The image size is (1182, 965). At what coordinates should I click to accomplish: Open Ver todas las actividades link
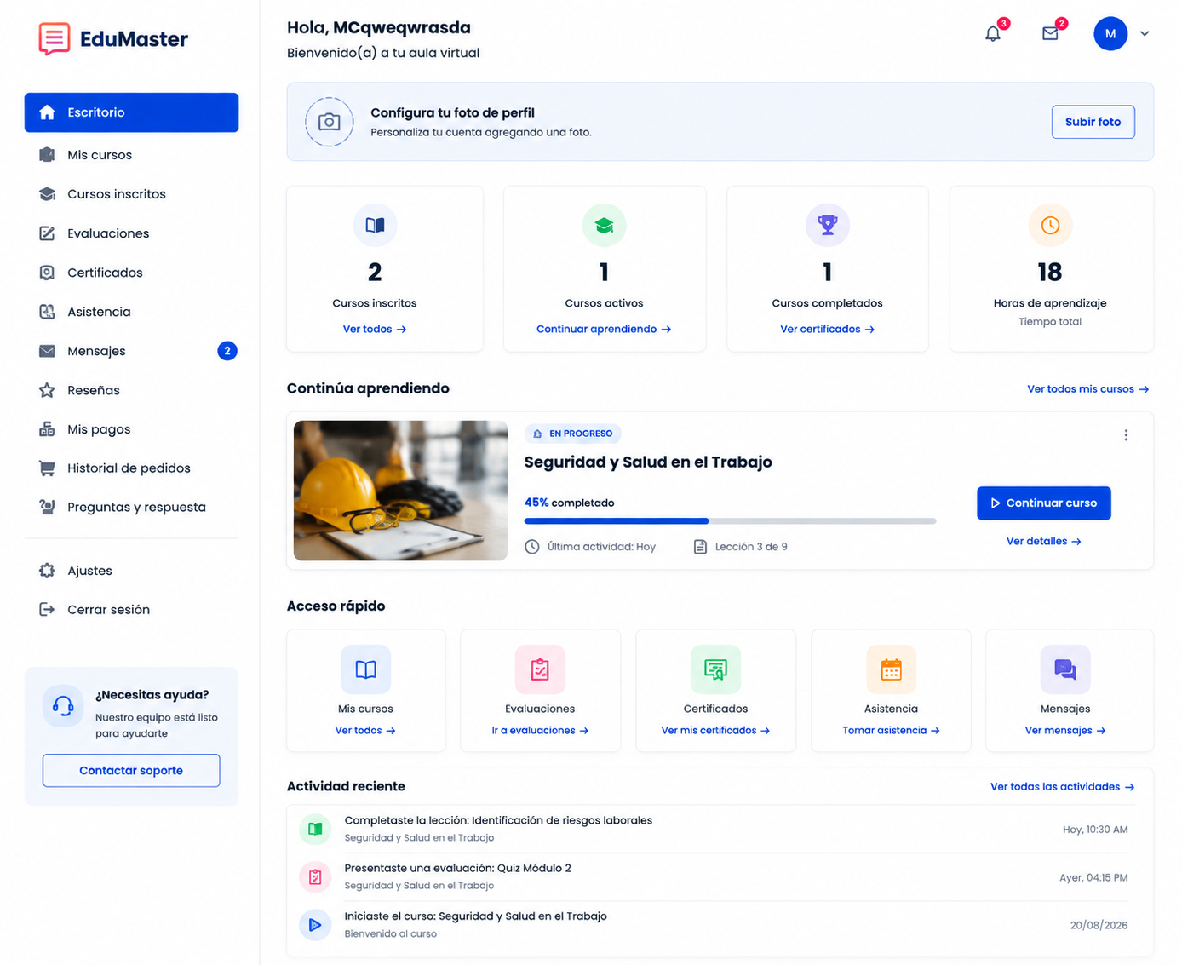point(1062,787)
